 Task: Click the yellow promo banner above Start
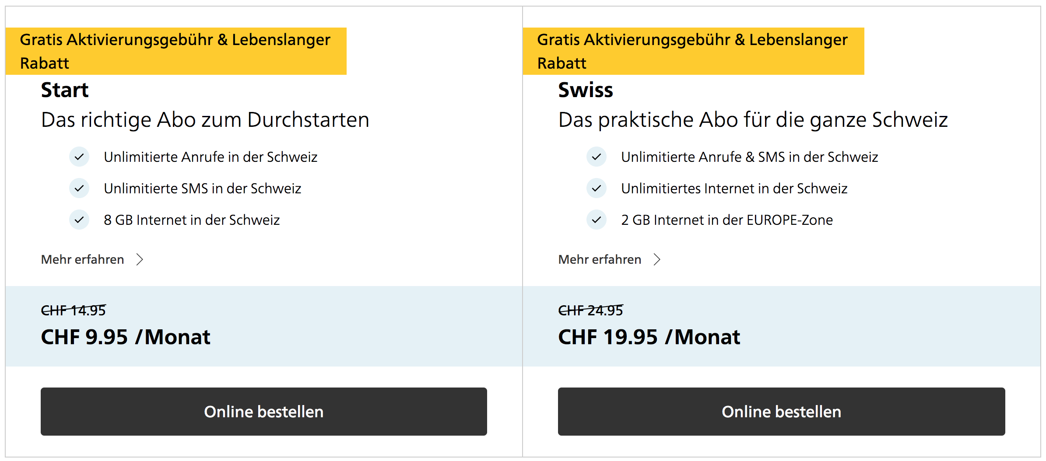pyautogui.click(x=176, y=51)
